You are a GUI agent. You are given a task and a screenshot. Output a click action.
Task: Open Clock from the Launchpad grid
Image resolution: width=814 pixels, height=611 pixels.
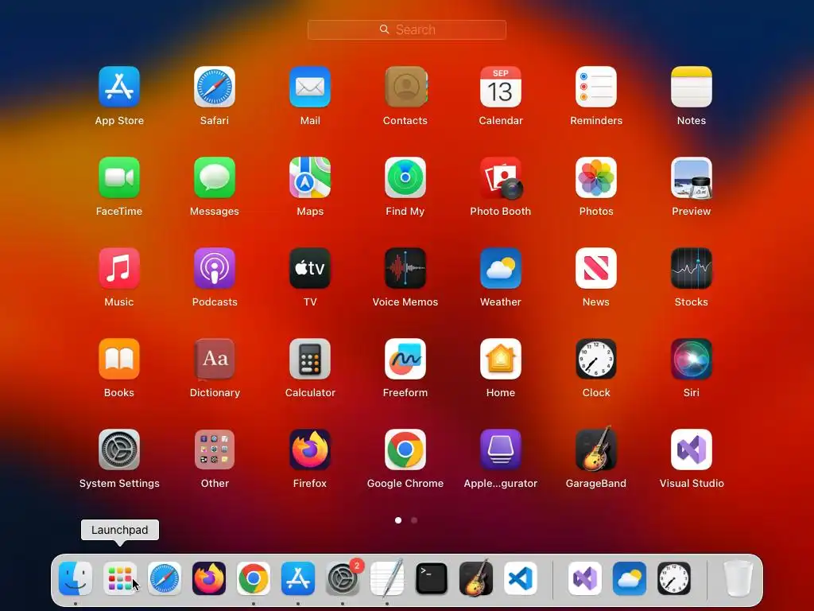[x=596, y=359]
